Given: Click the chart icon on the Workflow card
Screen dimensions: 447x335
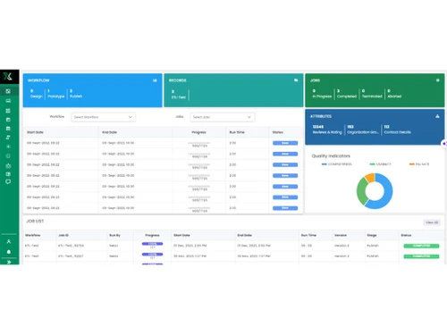Looking at the screenshot, I should (155, 80).
